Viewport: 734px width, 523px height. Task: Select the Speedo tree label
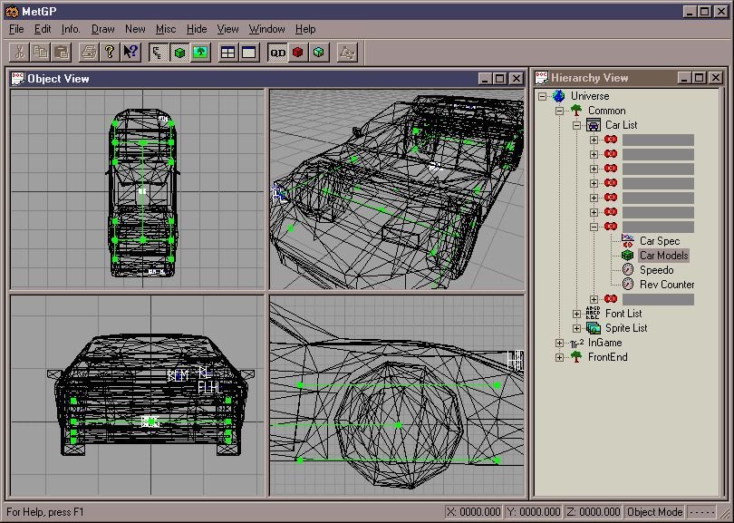coord(656,270)
